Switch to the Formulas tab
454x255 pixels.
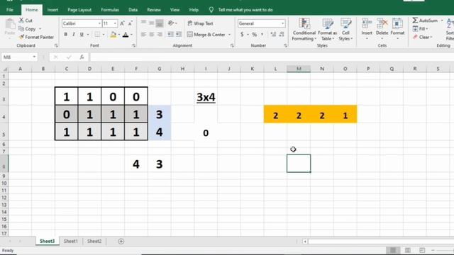[110, 10]
